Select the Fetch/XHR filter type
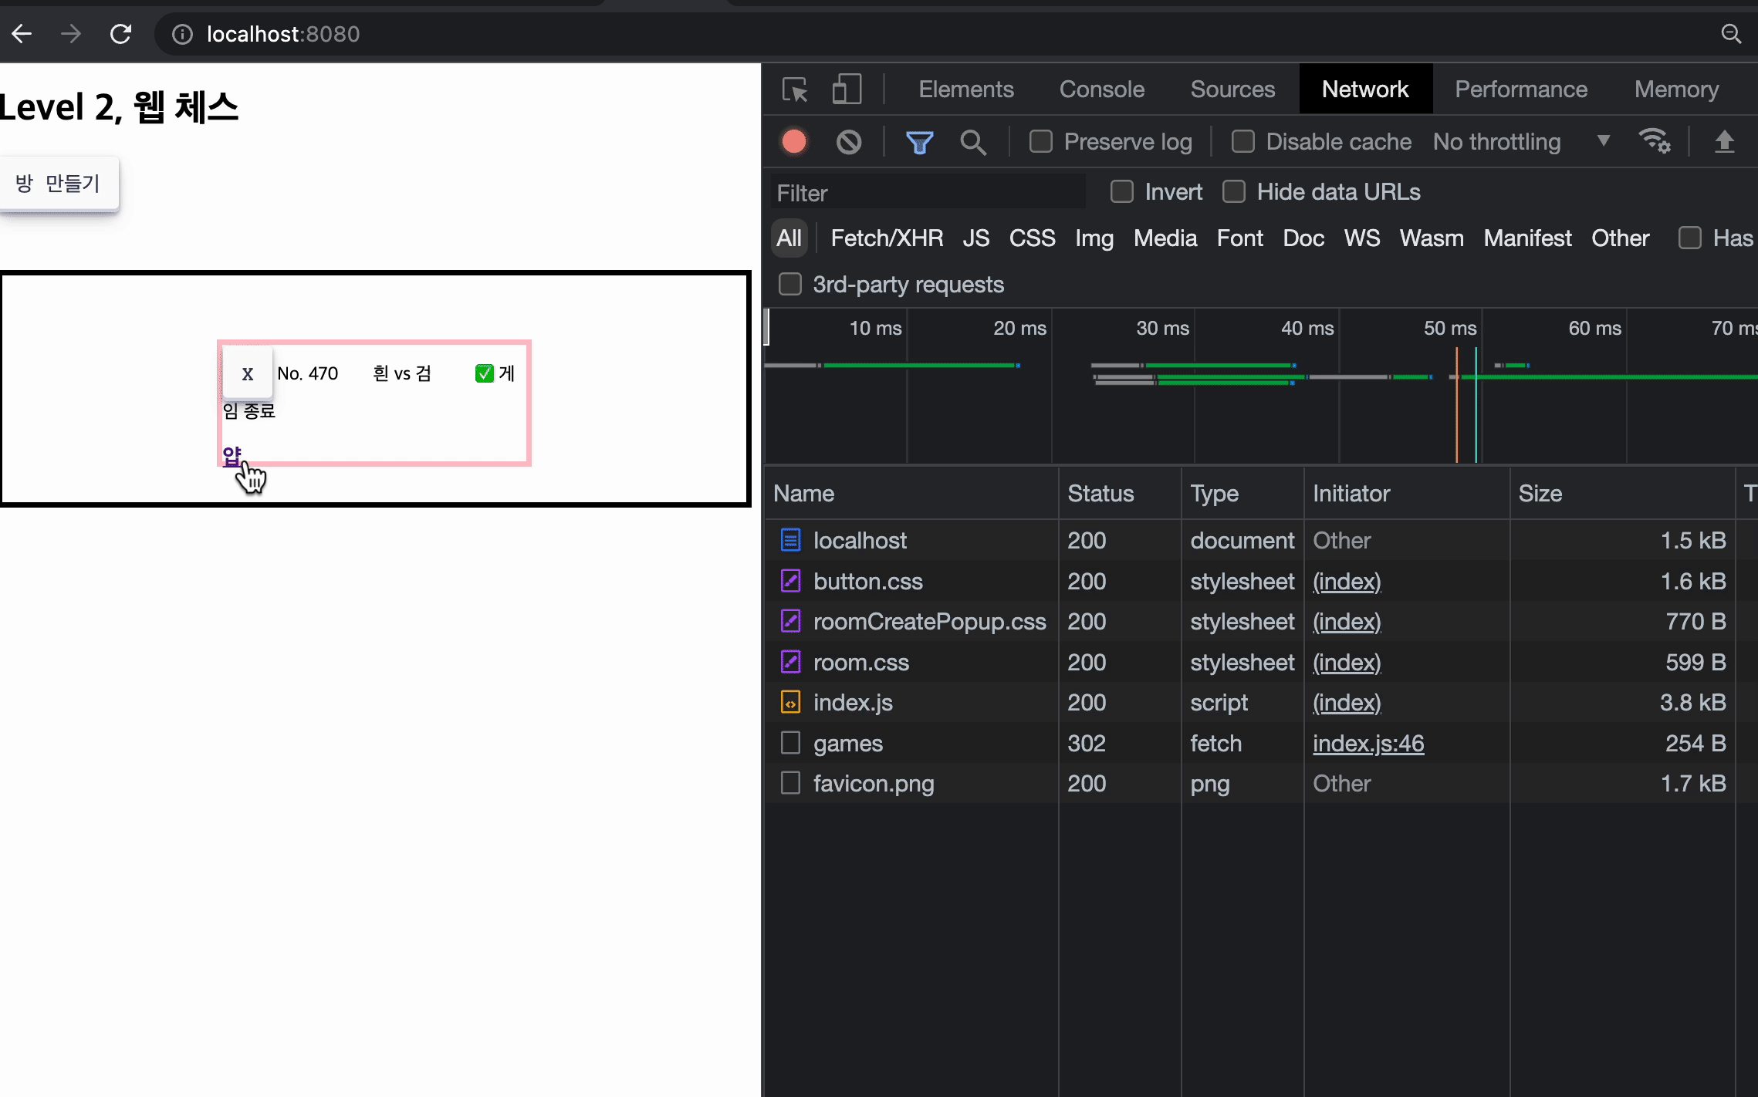Screen dimensions: 1758x1097 tap(887, 238)
